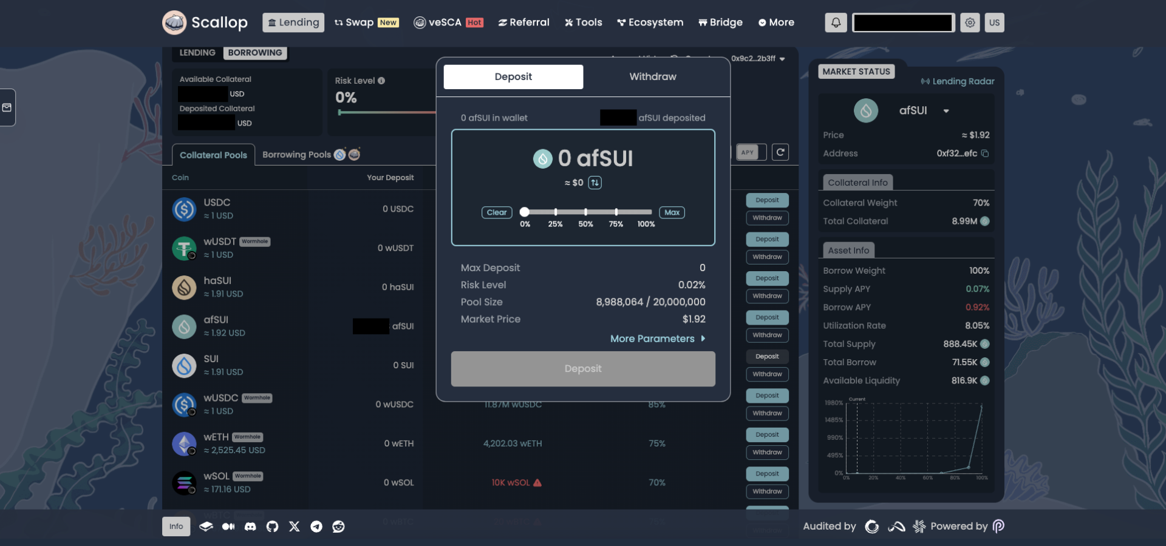This screenshot has height=546, width=1166.
Task: Open the Telegram icon in footer
Action: [316, 527]
